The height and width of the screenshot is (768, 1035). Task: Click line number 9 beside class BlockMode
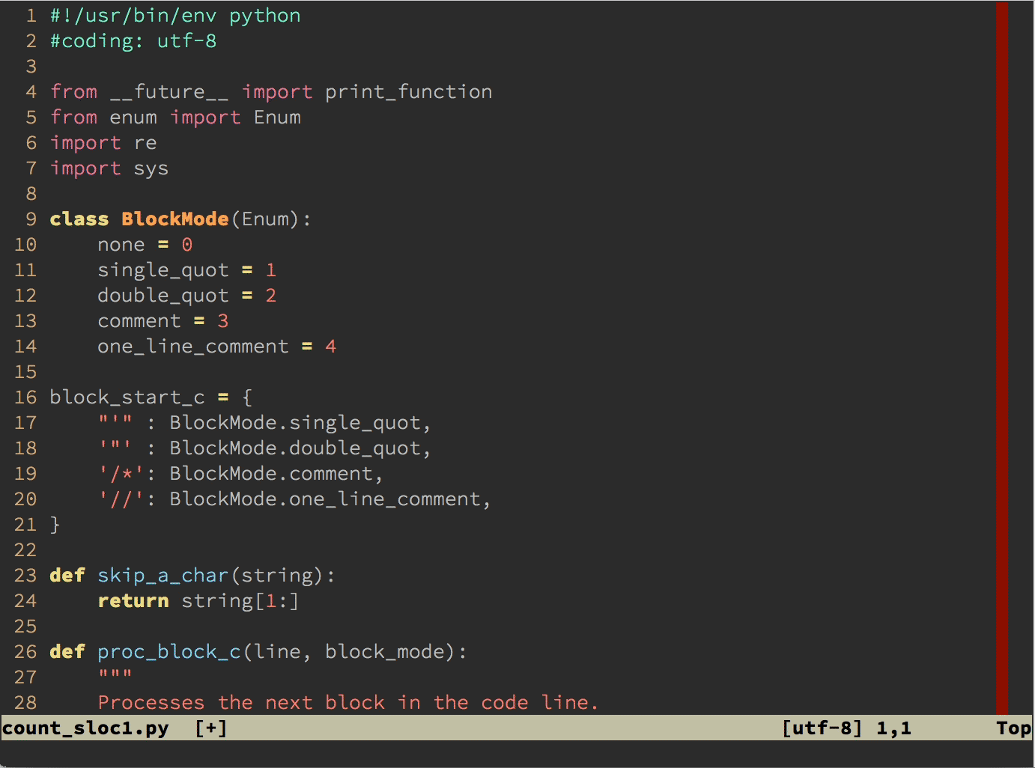coord(30,219)
